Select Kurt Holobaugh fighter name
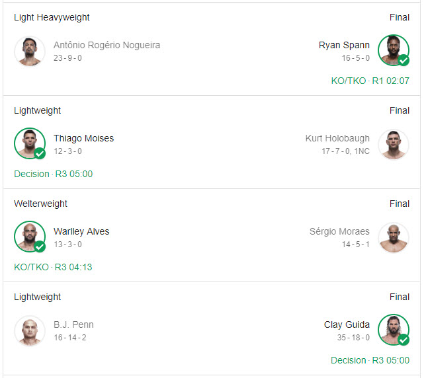 [x=337, y=138]
